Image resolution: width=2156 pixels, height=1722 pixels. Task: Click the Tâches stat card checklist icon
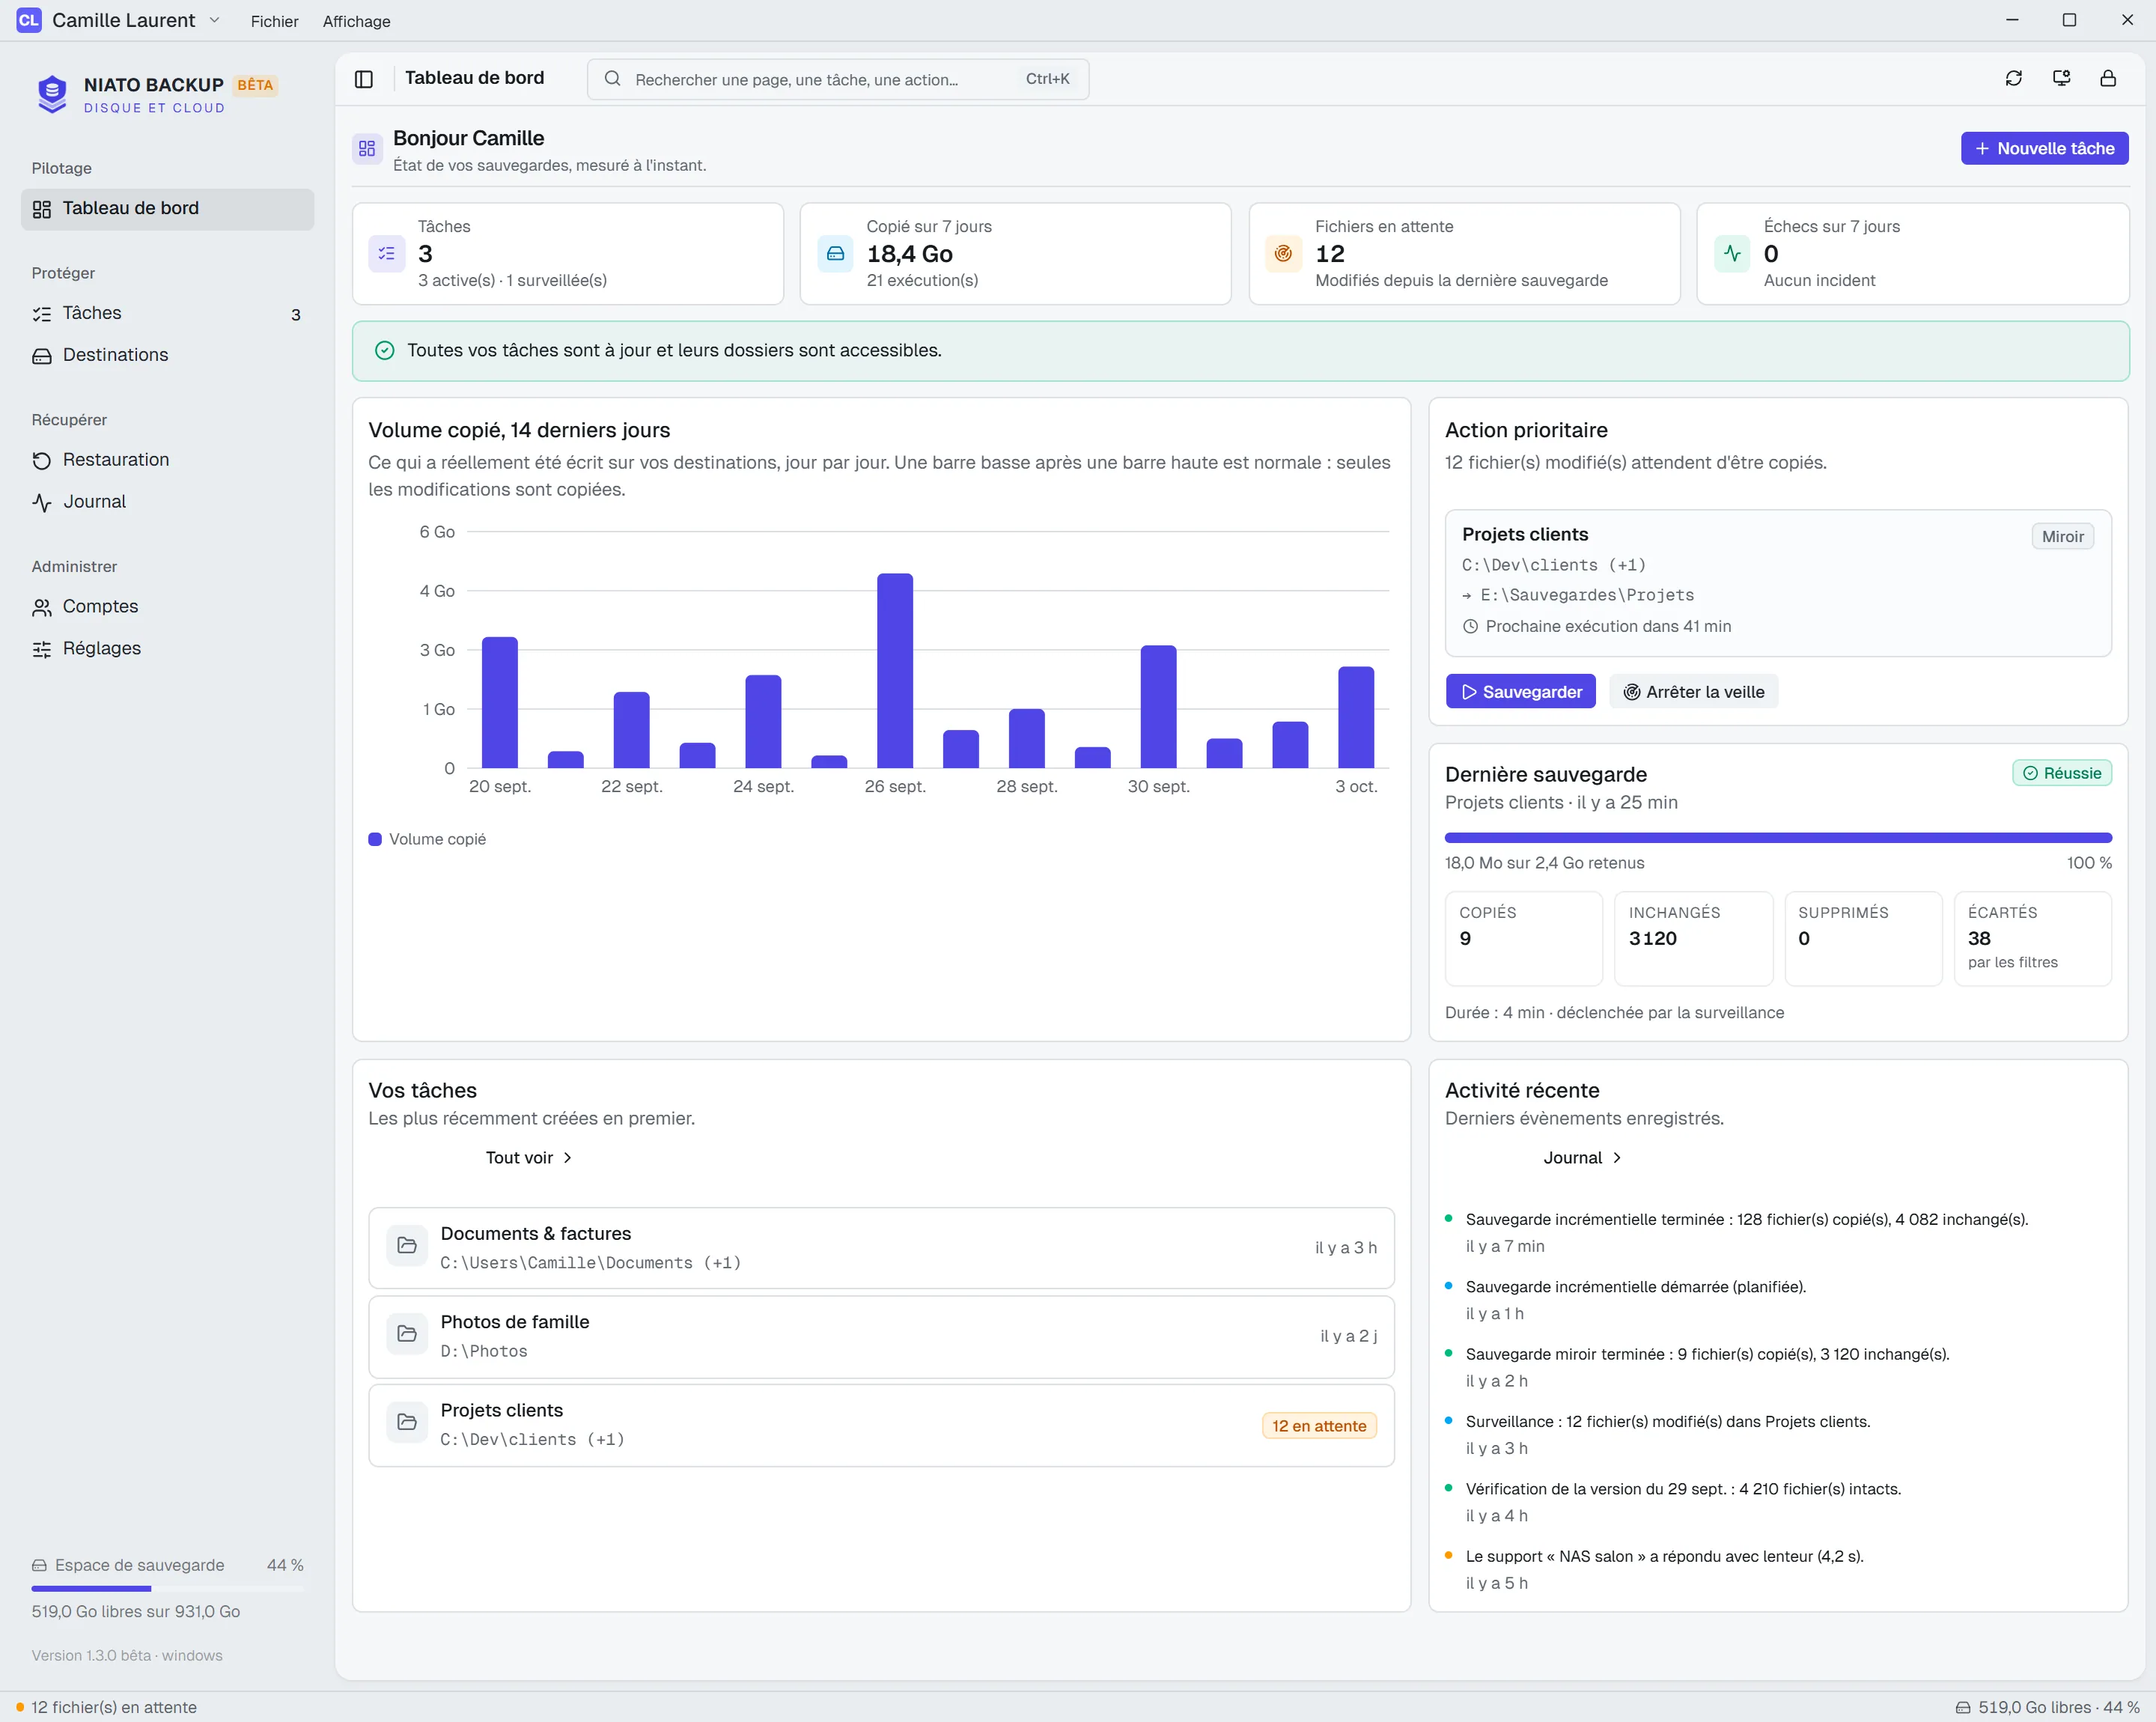tap(387, 254)
